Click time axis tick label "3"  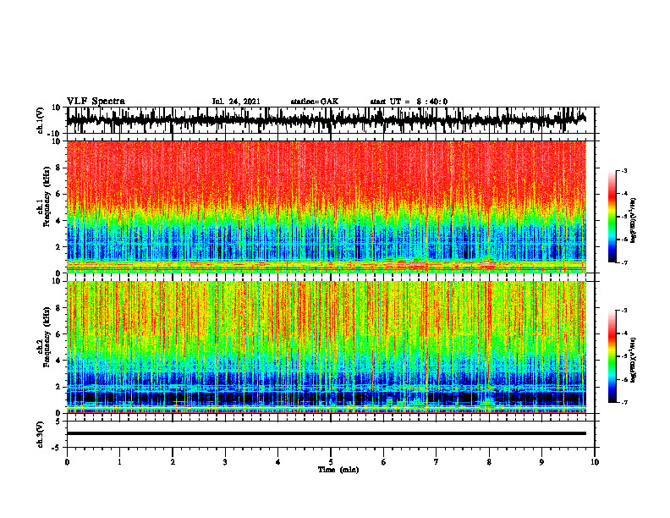click(x=225, y=462)
